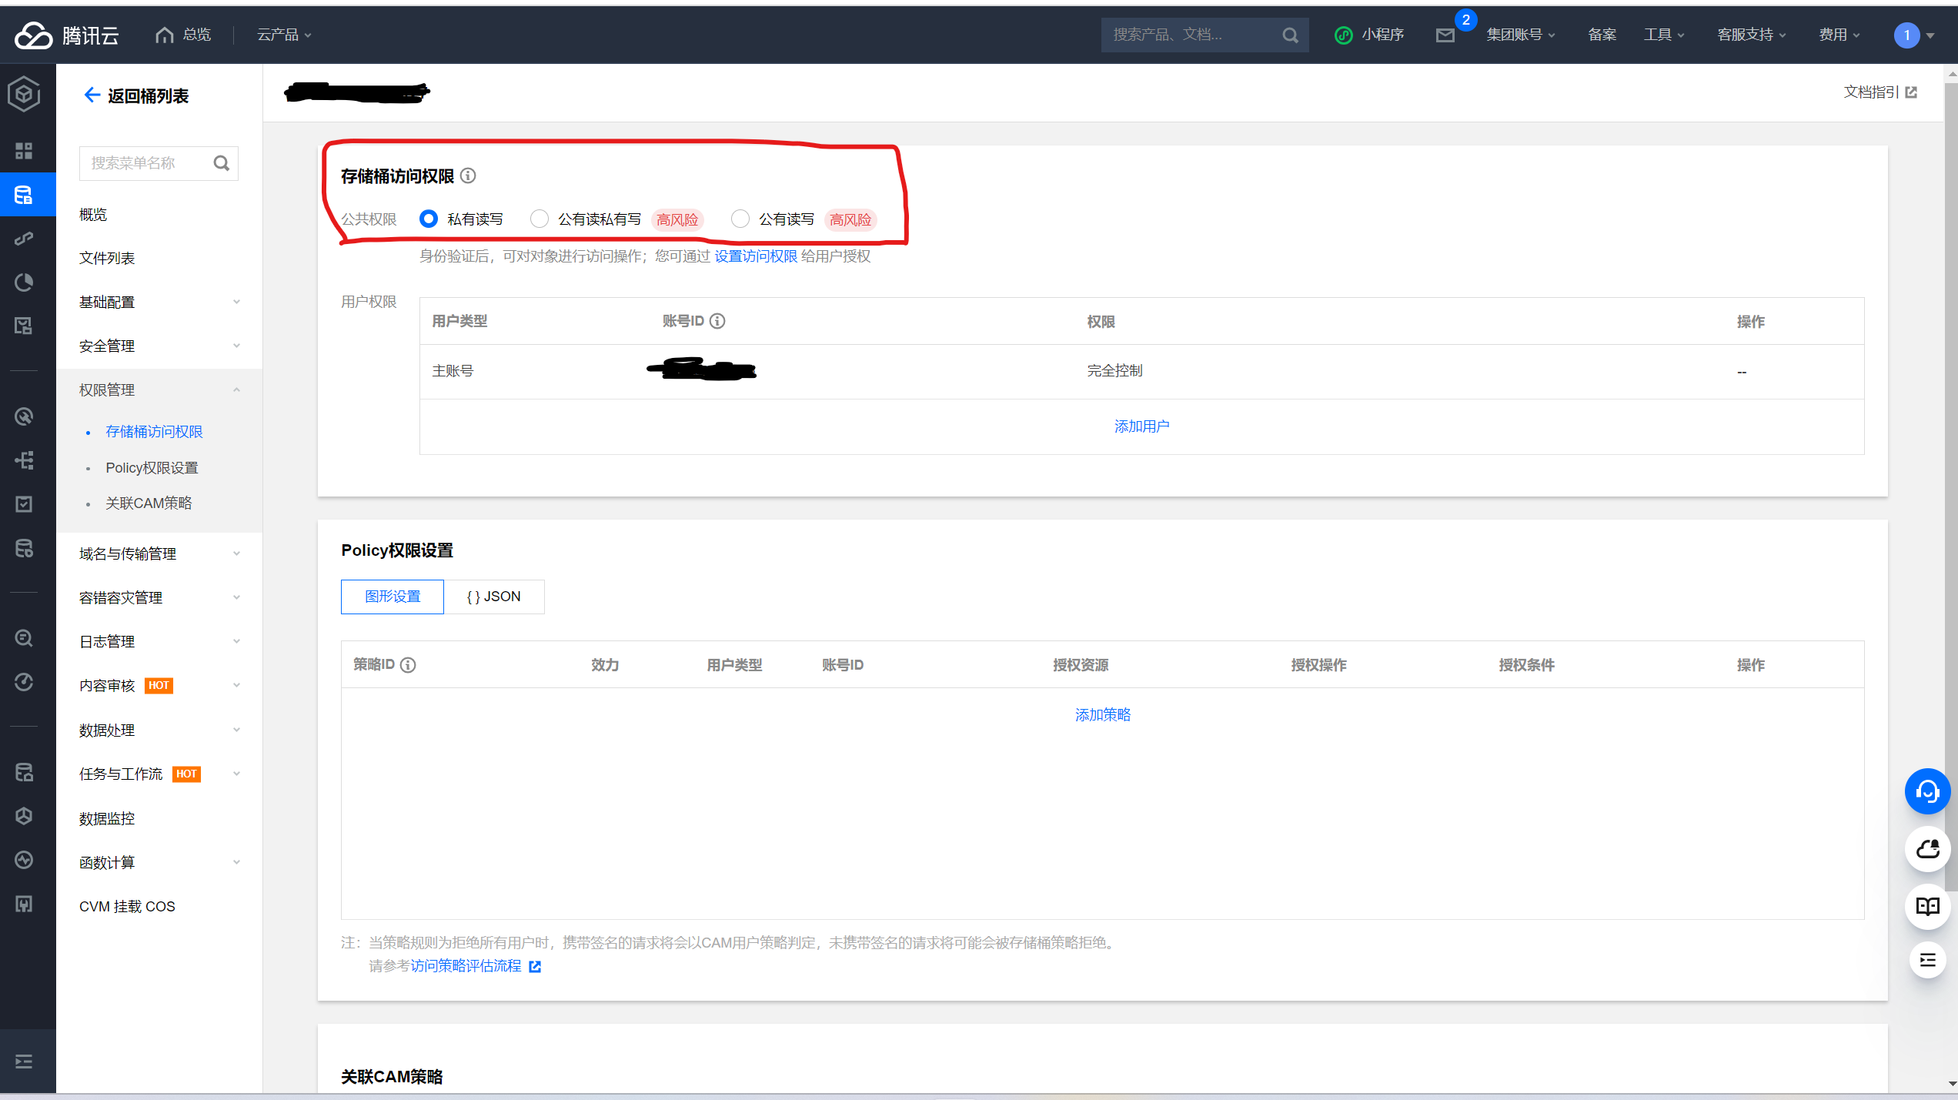Select 公有读私有写 radio button
1958x1100 pixels.
coord(539,219)
